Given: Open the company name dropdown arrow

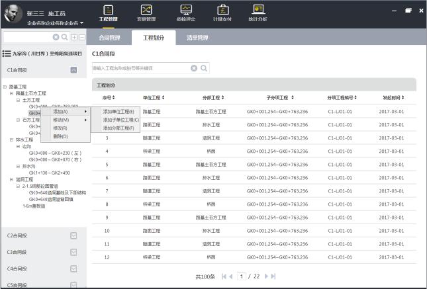Looking at the screenshot, I should coord(81,23).
